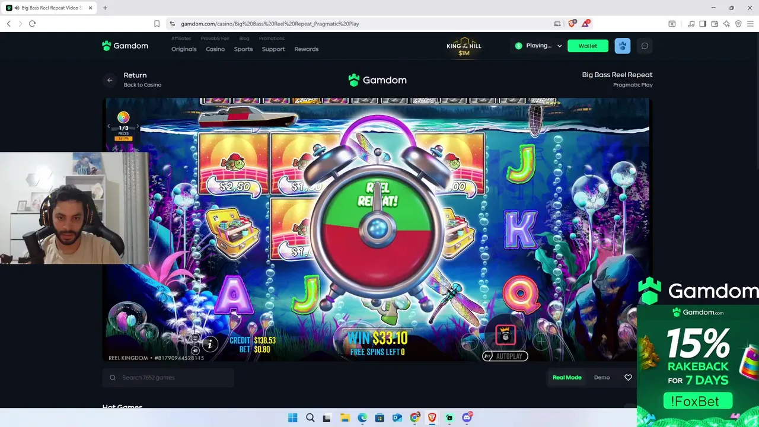Click the Search 7652 games field
759x427 pixels.
[x=168, y=377]
